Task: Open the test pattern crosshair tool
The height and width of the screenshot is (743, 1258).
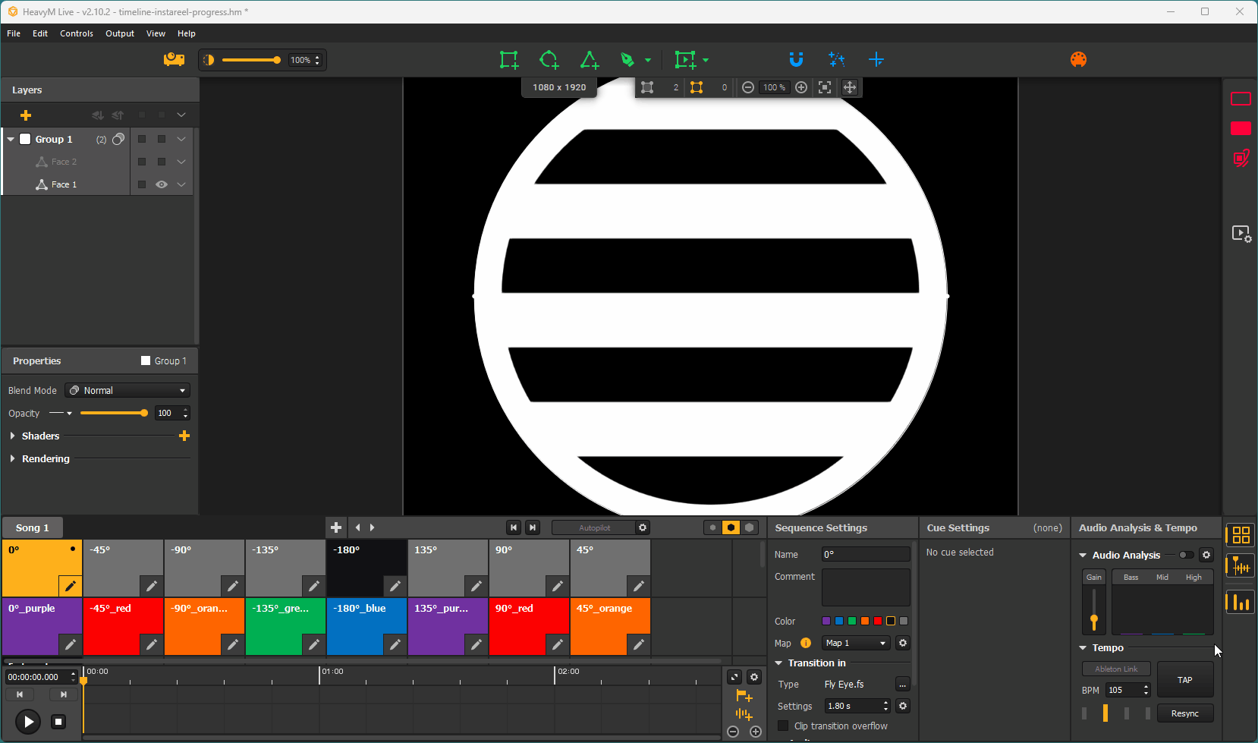Action: point(876,59)
